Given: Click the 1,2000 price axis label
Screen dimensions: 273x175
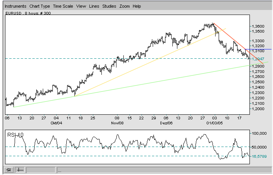Looking at the screenshot, I should point(258,109).
